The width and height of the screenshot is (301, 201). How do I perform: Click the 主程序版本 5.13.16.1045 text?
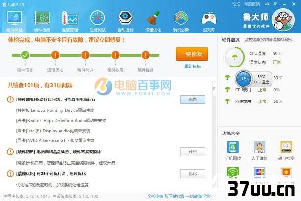(27, 196)
